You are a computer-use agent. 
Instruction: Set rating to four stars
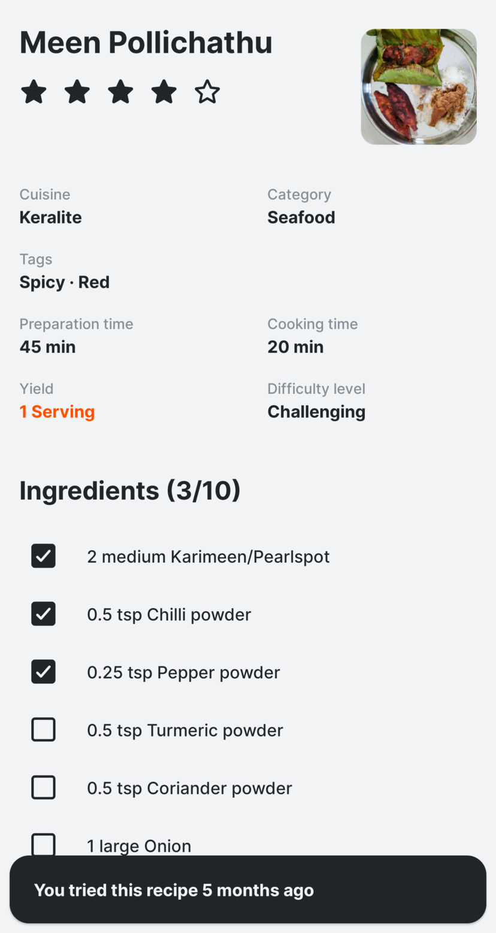click(x=164, y=92)
